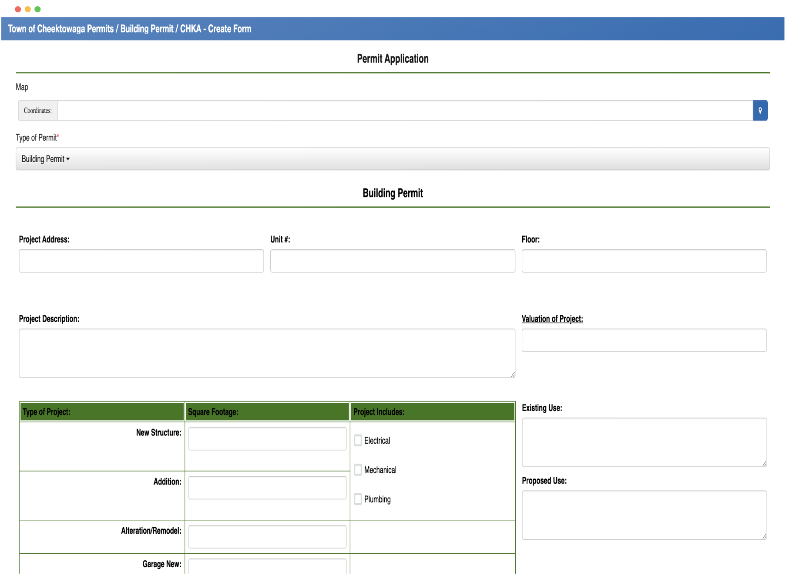Click the Garage New square footage field
The image size is (786, 575).
coord(267,568)
